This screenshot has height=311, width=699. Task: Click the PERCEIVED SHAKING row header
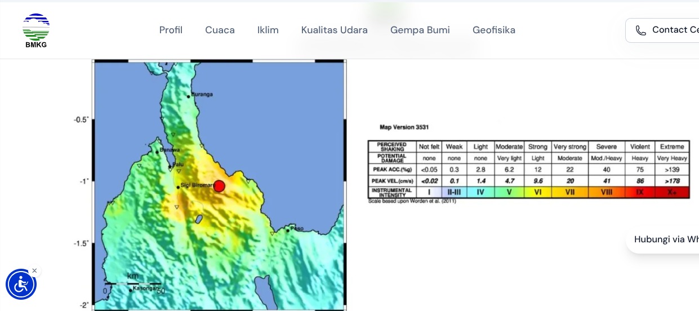tap(392, 146)
